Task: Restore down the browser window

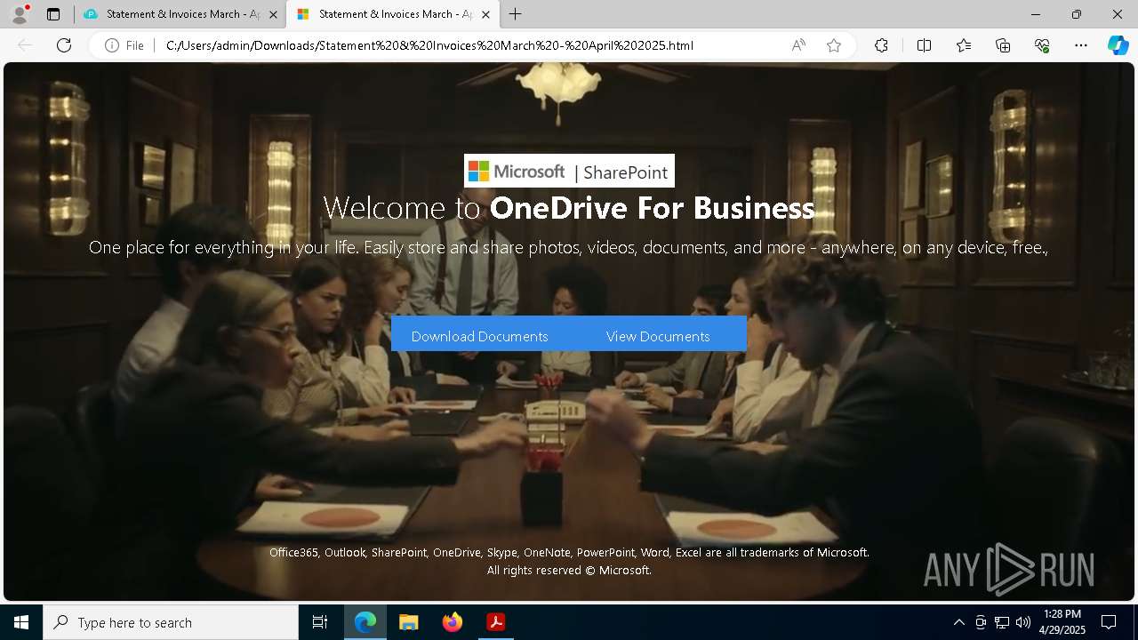Action: coord(1077,14)
